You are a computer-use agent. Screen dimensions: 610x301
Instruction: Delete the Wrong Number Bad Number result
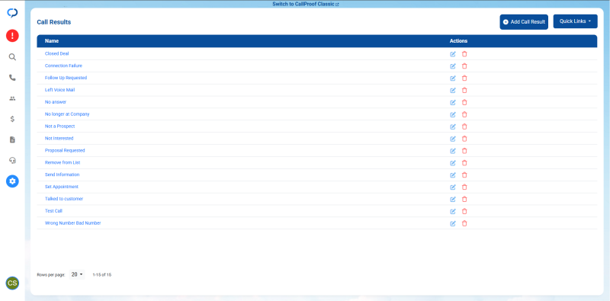(x=464, y=223)
